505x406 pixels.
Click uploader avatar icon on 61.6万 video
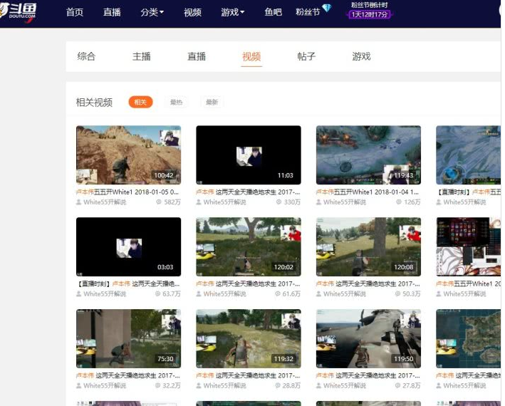pyautogui.click(x=199, y=294)
